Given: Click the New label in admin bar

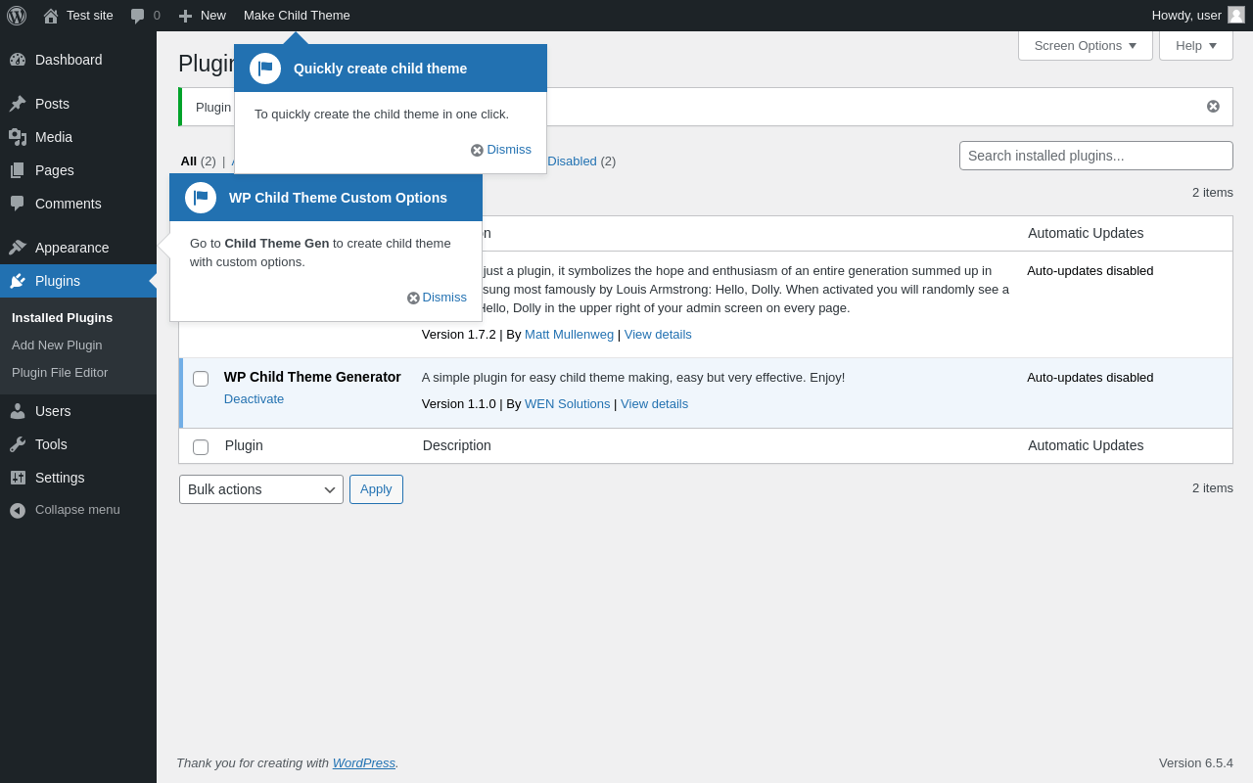Looking at the screenshot, I should [213, 16].
